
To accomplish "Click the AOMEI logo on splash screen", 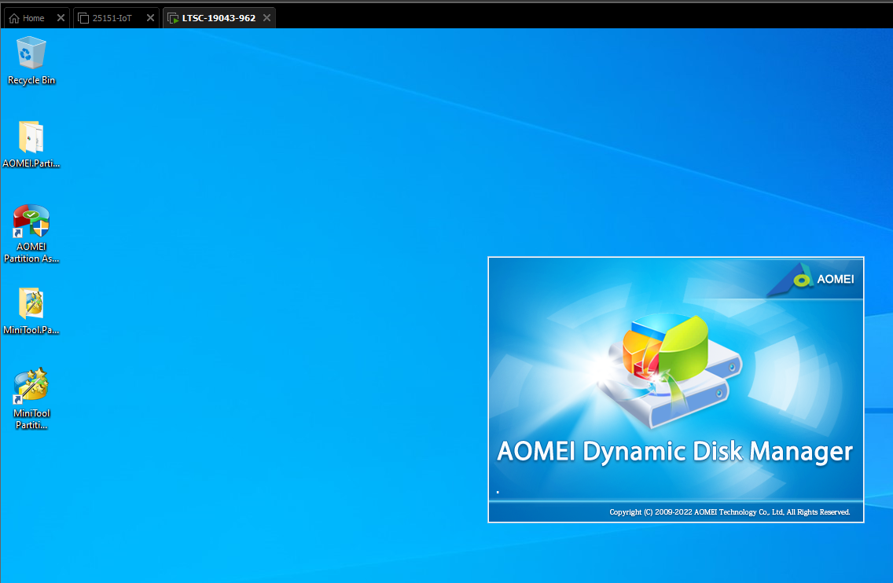I will point(811,279).
